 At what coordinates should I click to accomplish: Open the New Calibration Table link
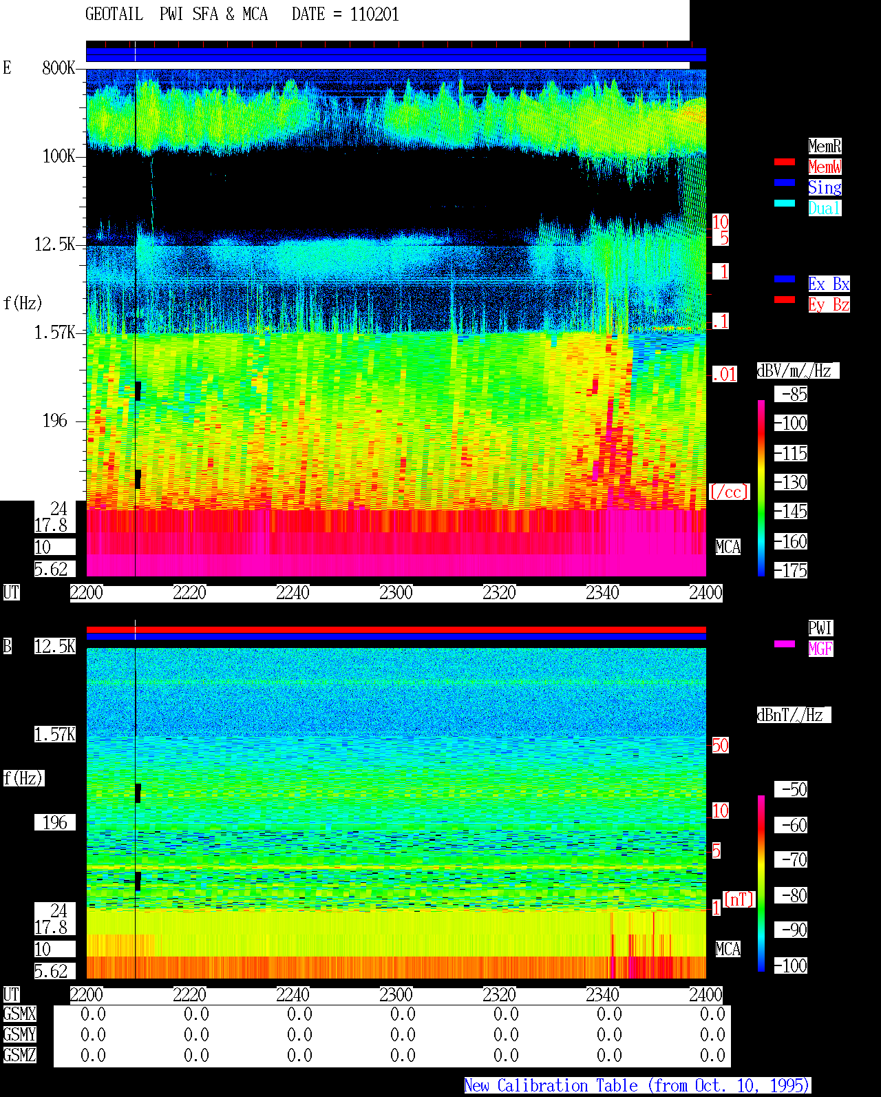[637, 1086]
